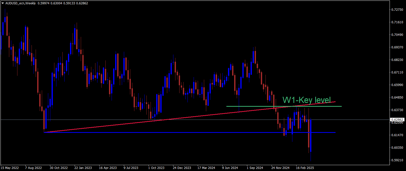Click the 0.59210 price scale label

[397, 160]
